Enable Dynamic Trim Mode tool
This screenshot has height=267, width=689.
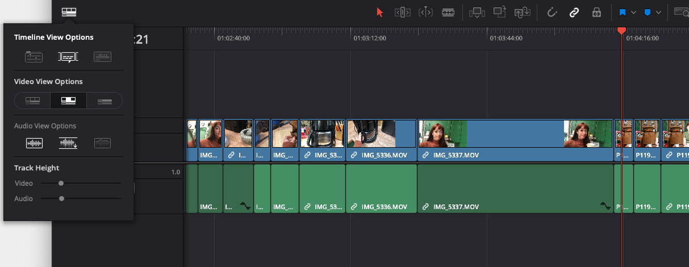point(425,12)
